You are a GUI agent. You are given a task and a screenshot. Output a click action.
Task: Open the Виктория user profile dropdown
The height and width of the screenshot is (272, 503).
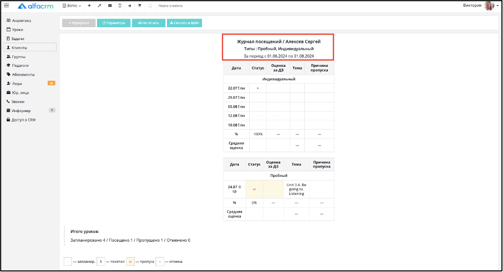[480, 6]
